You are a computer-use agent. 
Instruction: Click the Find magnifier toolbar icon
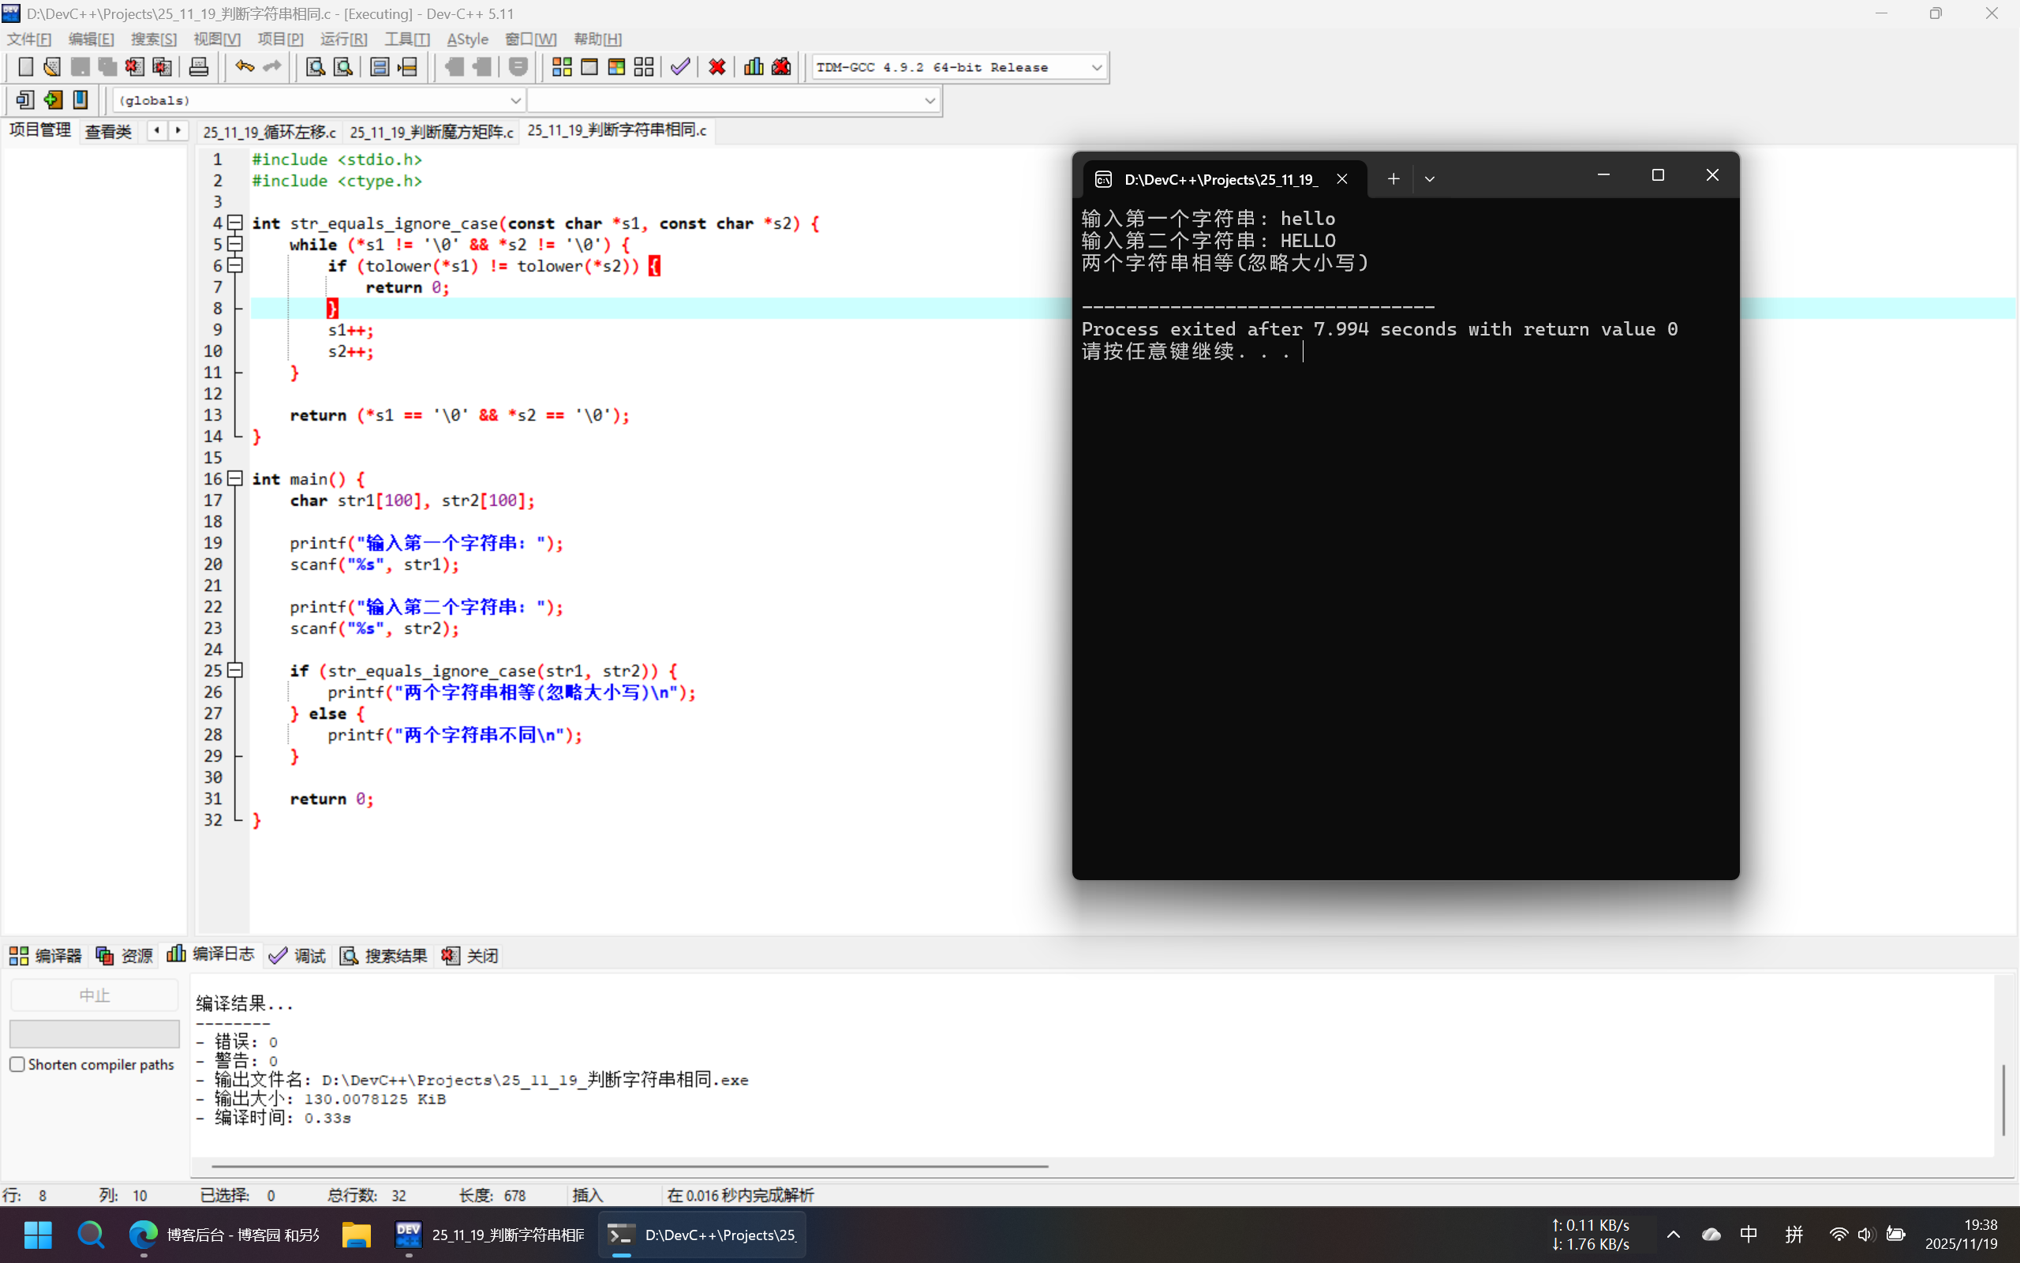click(315, 67)
